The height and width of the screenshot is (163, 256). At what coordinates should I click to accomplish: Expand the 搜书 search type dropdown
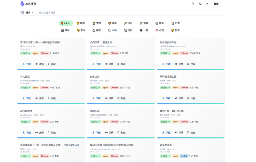pos(28,13)
